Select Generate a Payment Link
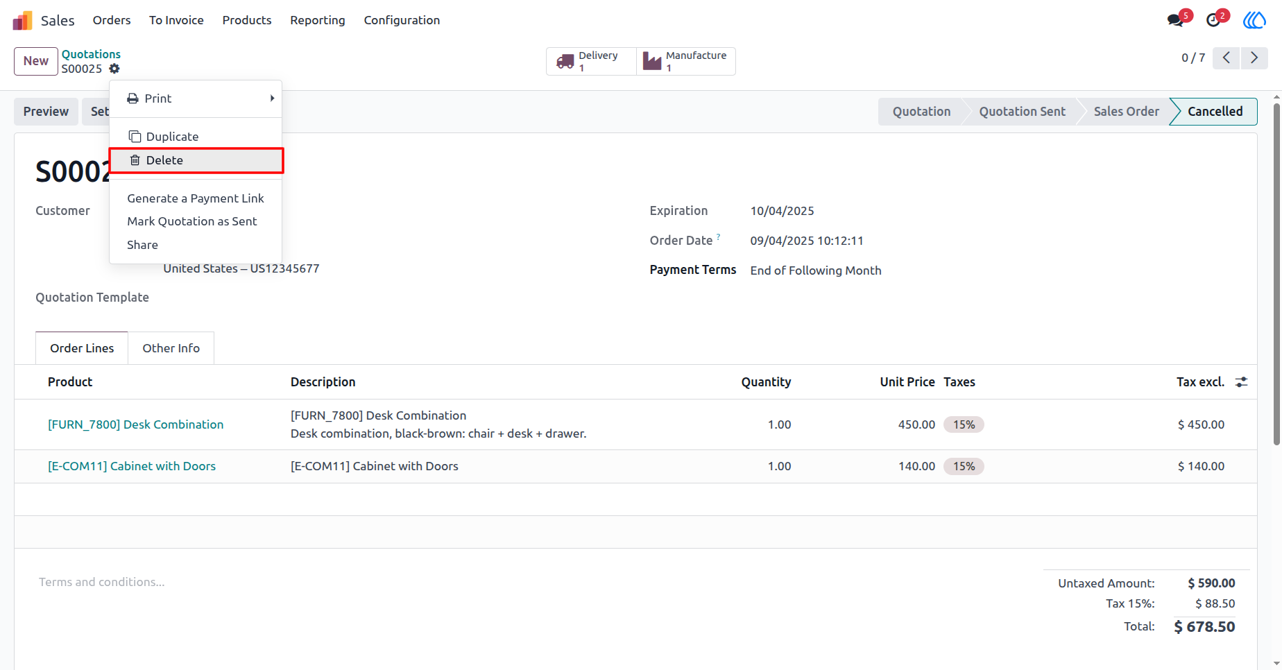1282x670 pixels. tap(196, 198)
